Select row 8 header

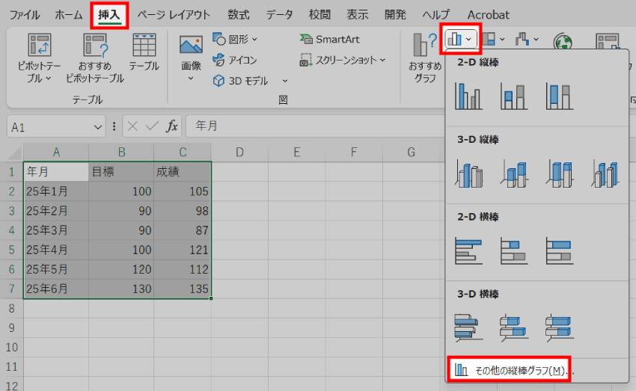[x=11, y=308]
